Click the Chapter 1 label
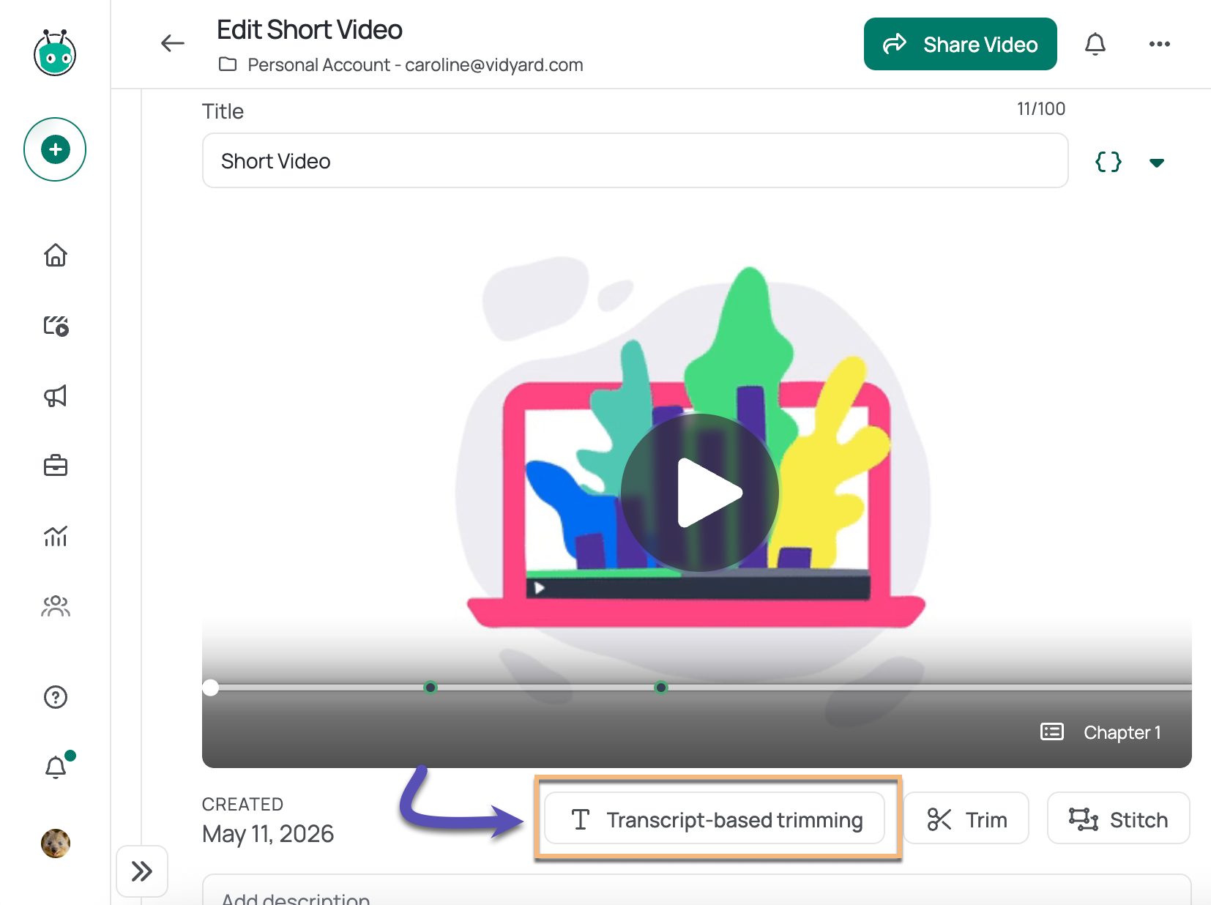The image size is (1211, 905). (x=1122, y=732)
